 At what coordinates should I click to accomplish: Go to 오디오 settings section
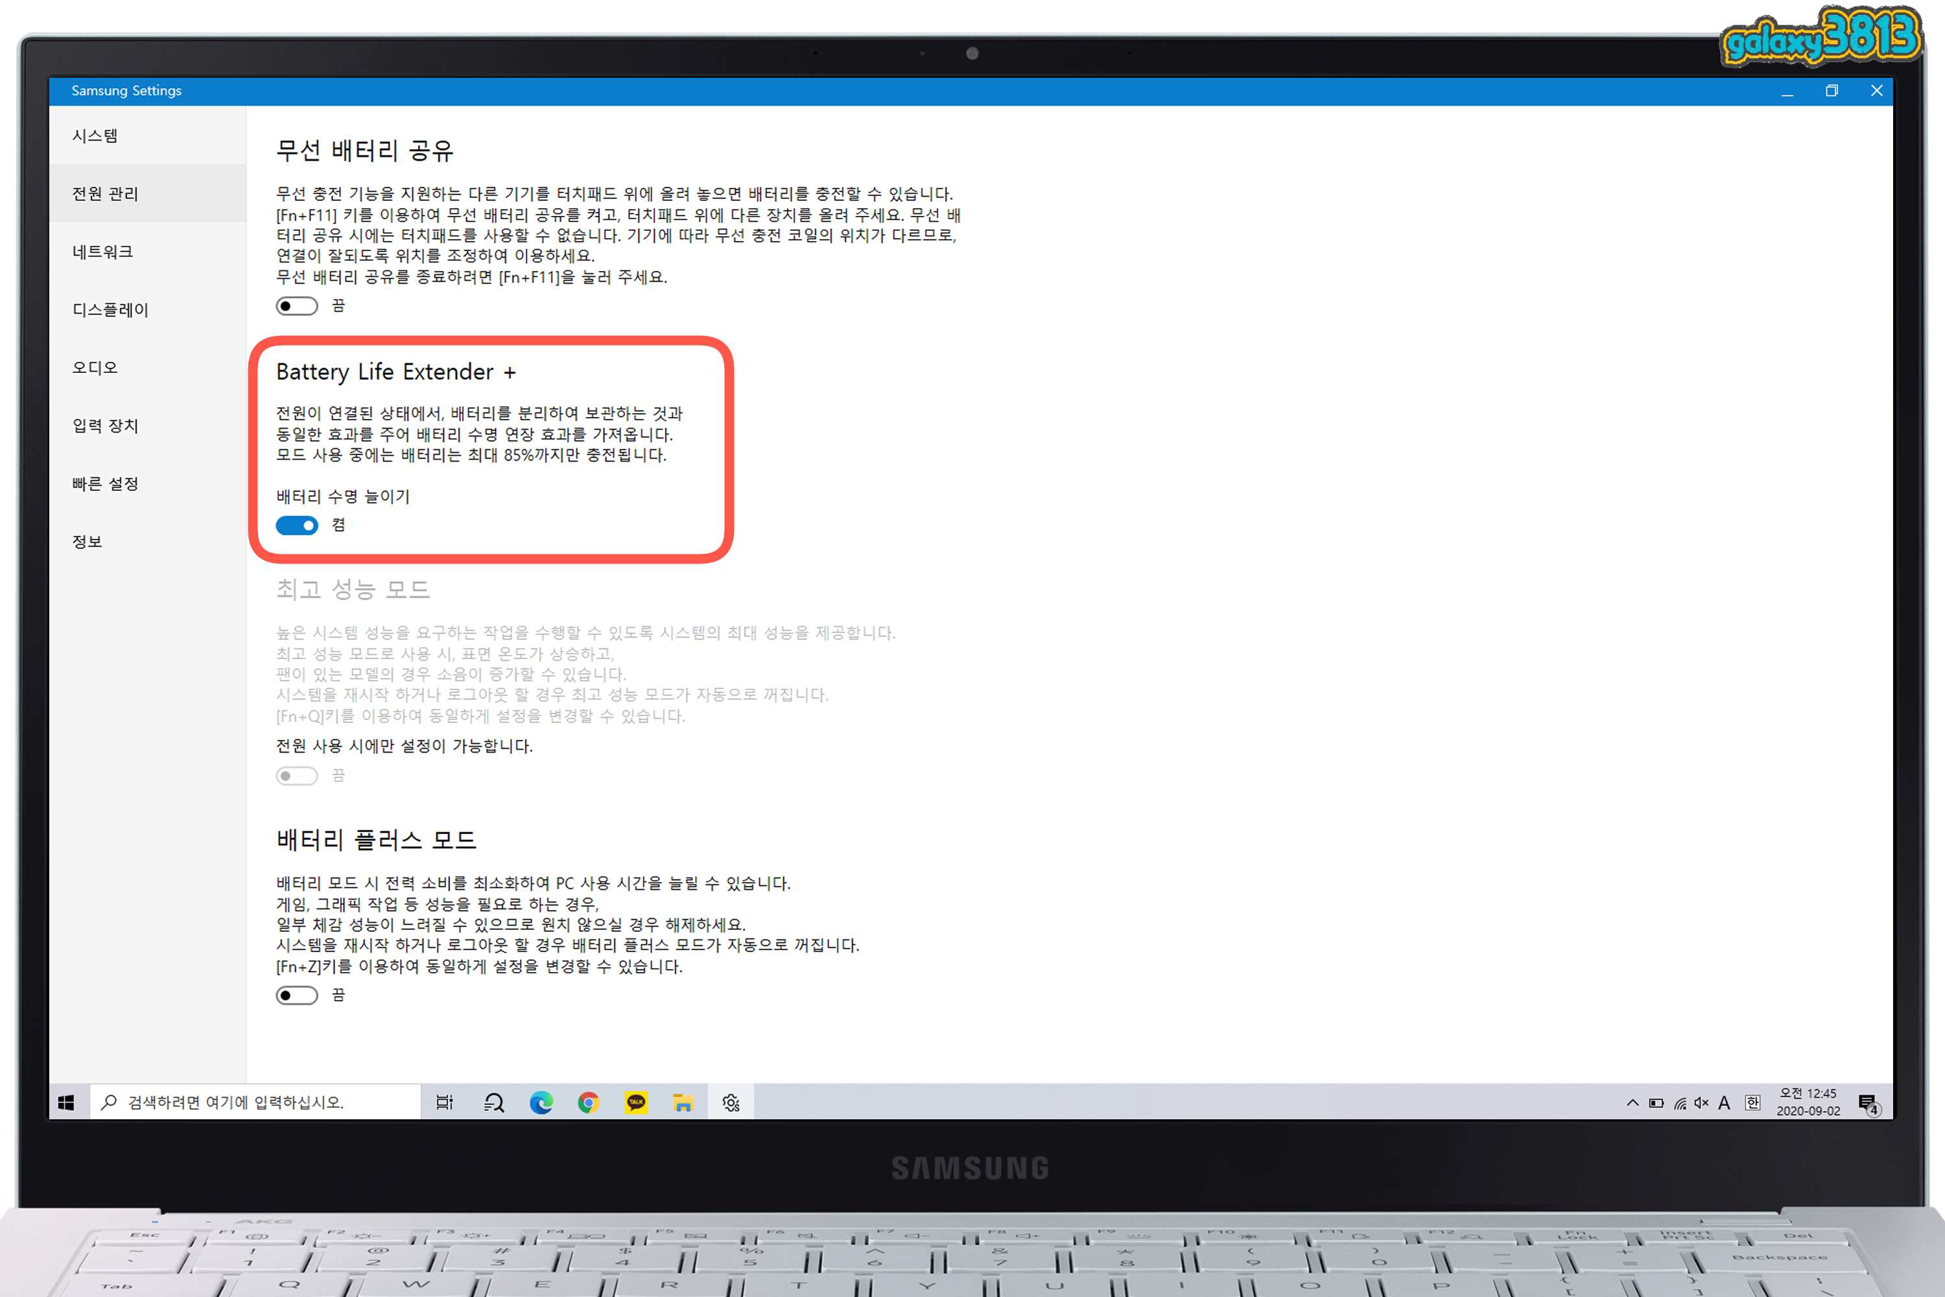click(95, 367)
